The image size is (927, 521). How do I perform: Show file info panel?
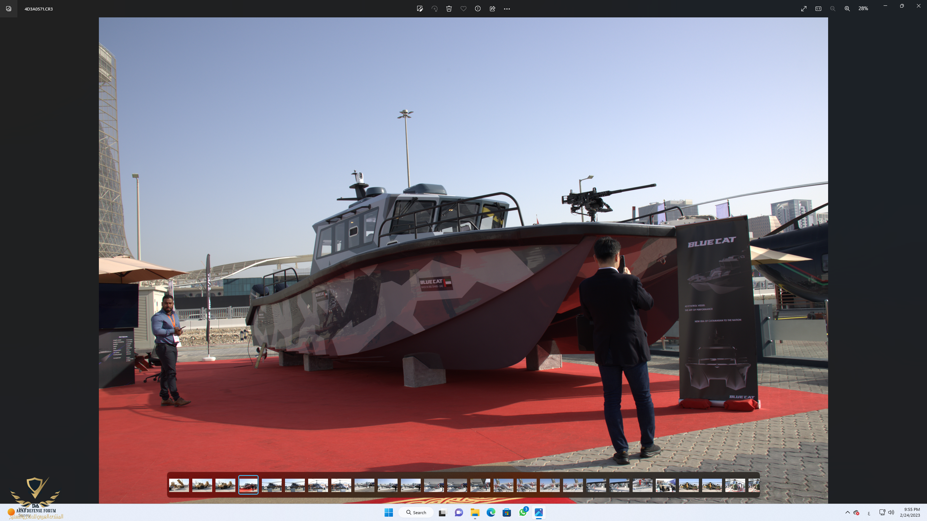coord(478,9)
